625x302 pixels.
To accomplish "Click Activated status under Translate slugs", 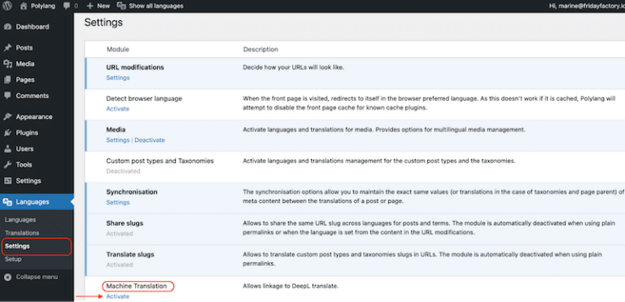I will pyautogui.click(x=120, y=265).
